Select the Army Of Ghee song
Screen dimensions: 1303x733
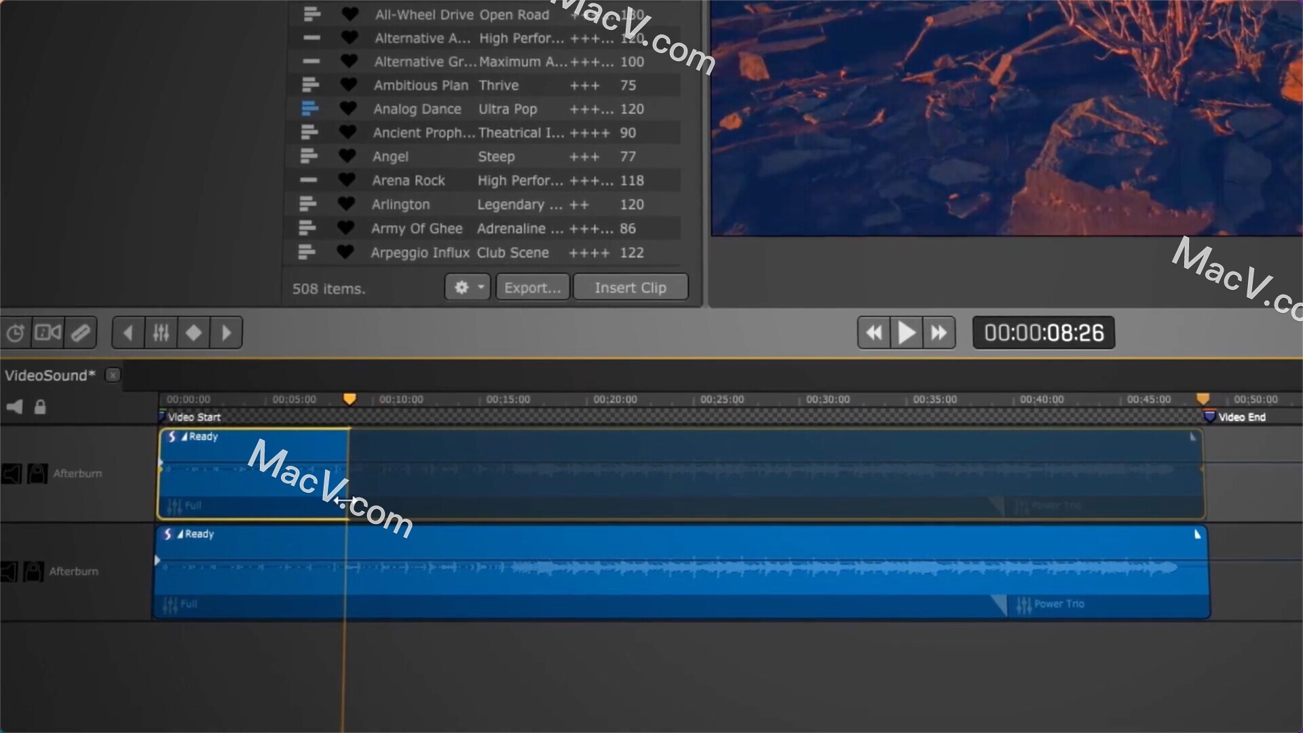(483, 229)
